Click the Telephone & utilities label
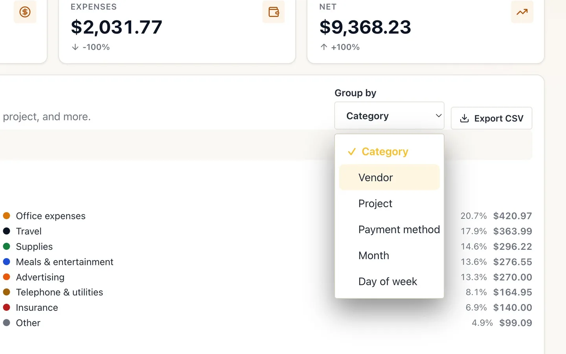Screen dimensions: 566x354 click(x=59, y=292)
